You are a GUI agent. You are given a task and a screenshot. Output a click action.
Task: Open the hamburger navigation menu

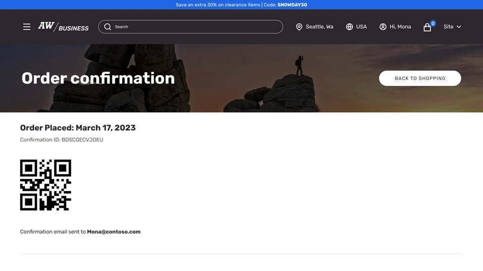click(x=27, y=27)
